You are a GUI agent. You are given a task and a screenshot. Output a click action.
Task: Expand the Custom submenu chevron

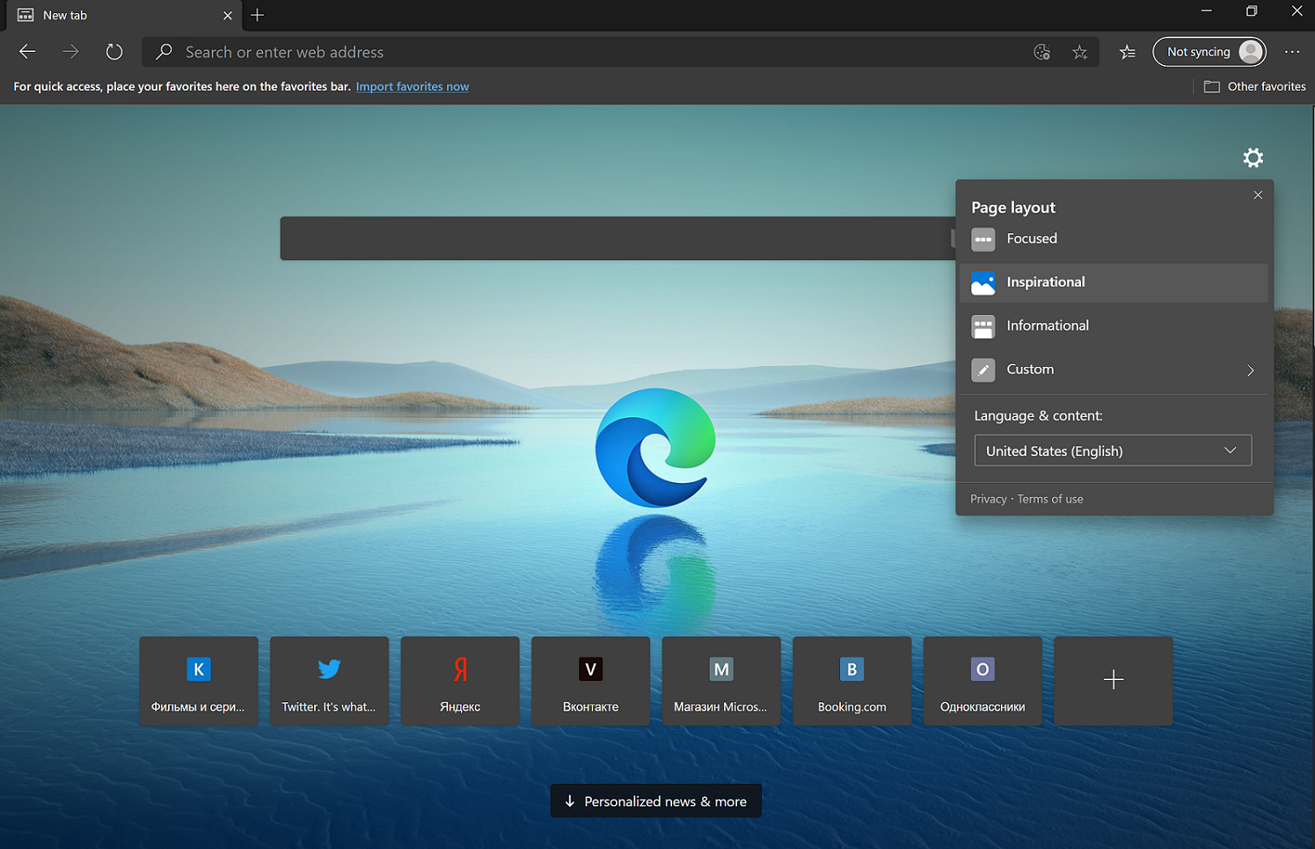[x=1250, y=370]
